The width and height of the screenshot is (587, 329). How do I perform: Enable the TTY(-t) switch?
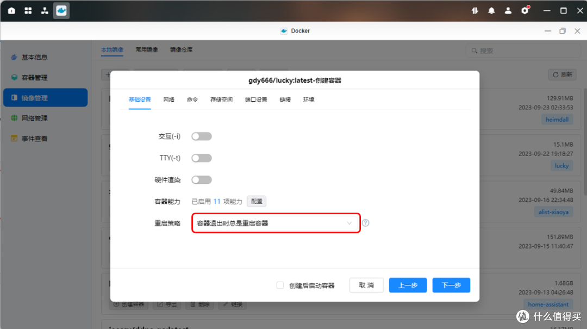pyautogui.click(x=201, y=158)
